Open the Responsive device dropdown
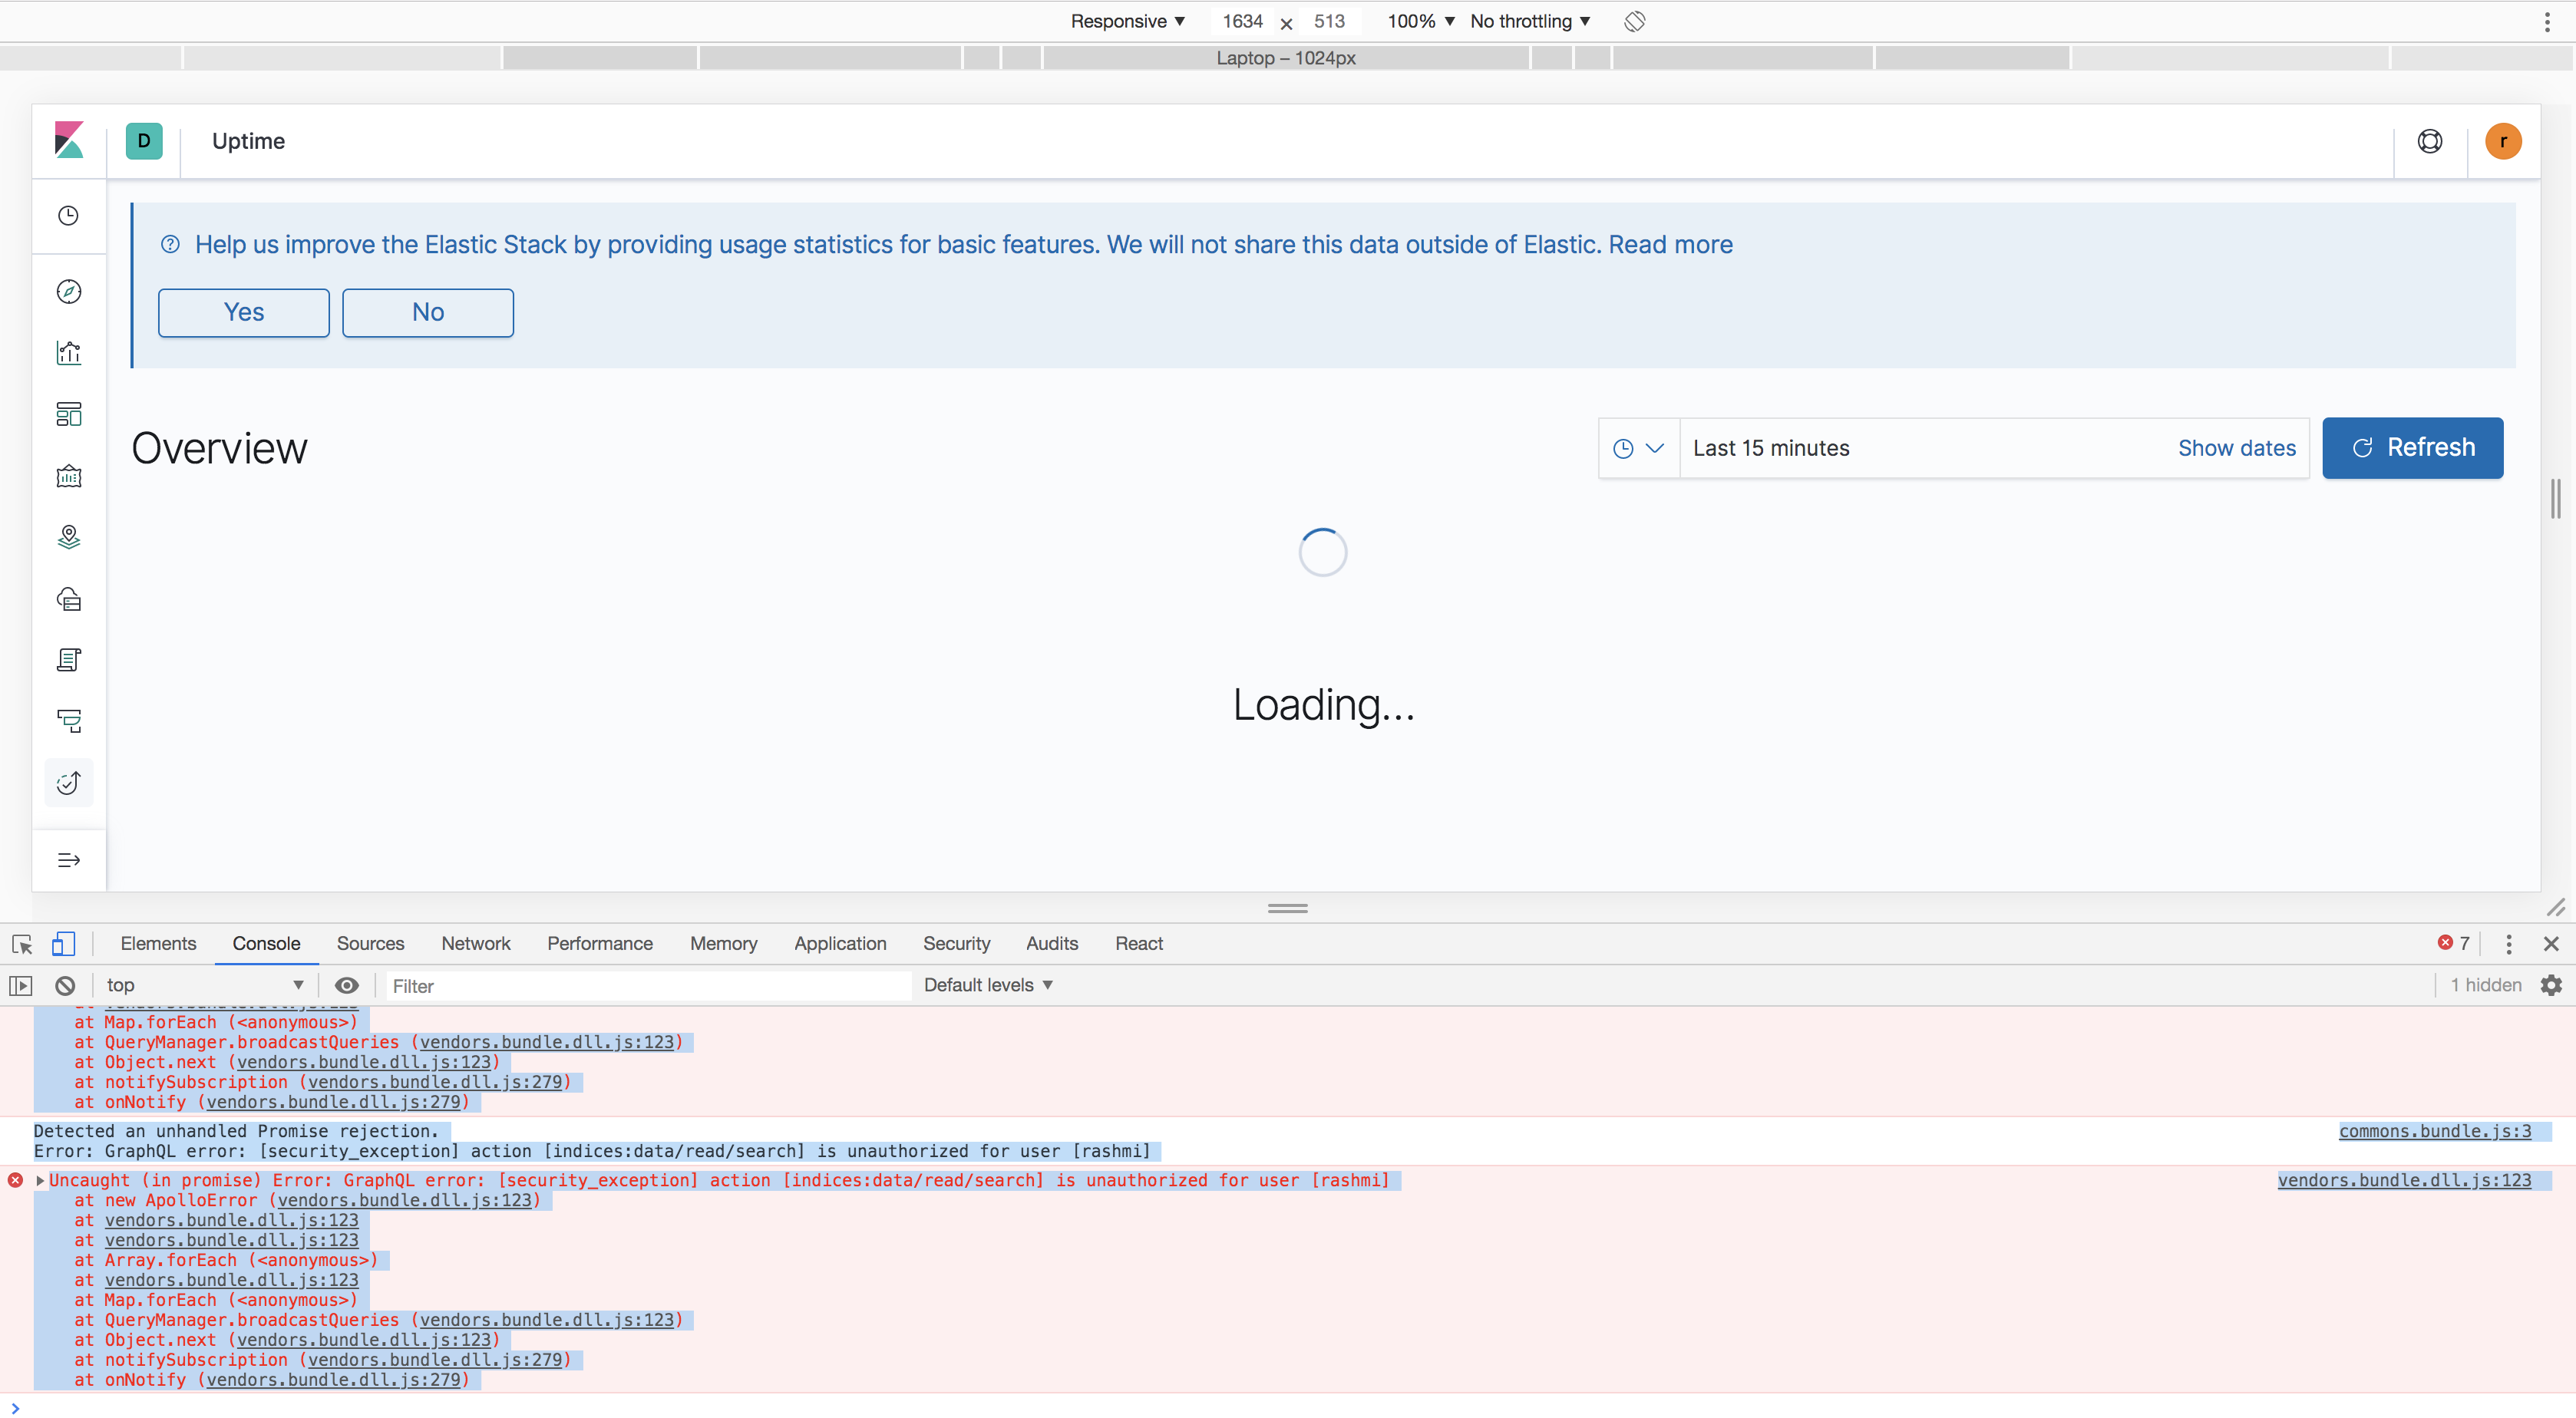 pyautogui.click(x=1127, y=21)
